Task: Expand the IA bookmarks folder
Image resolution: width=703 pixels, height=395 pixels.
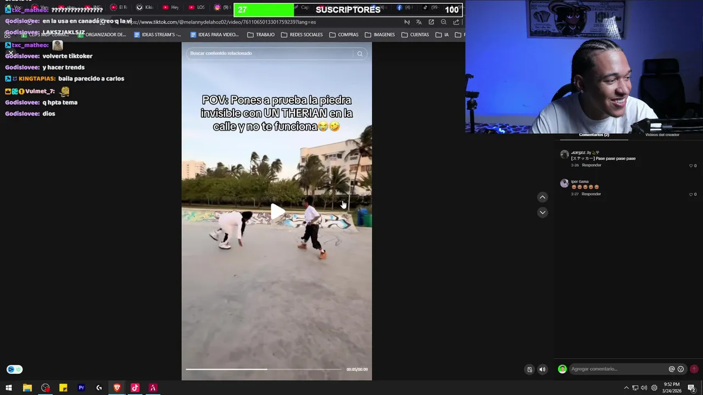Action: [x=442, y=35]
